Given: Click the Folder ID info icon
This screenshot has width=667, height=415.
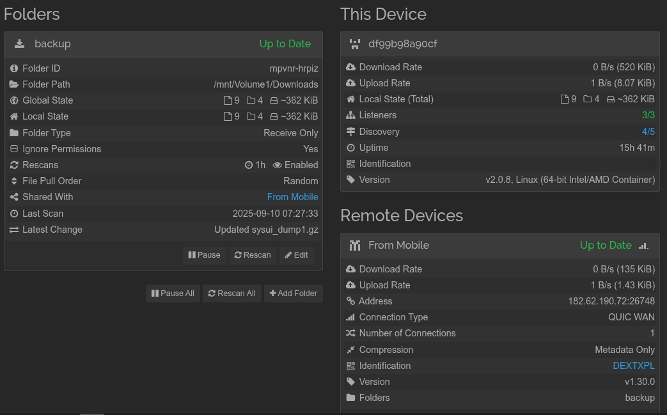Looking at the screenshot, I should pyautogui.click(x=14, y=68).
